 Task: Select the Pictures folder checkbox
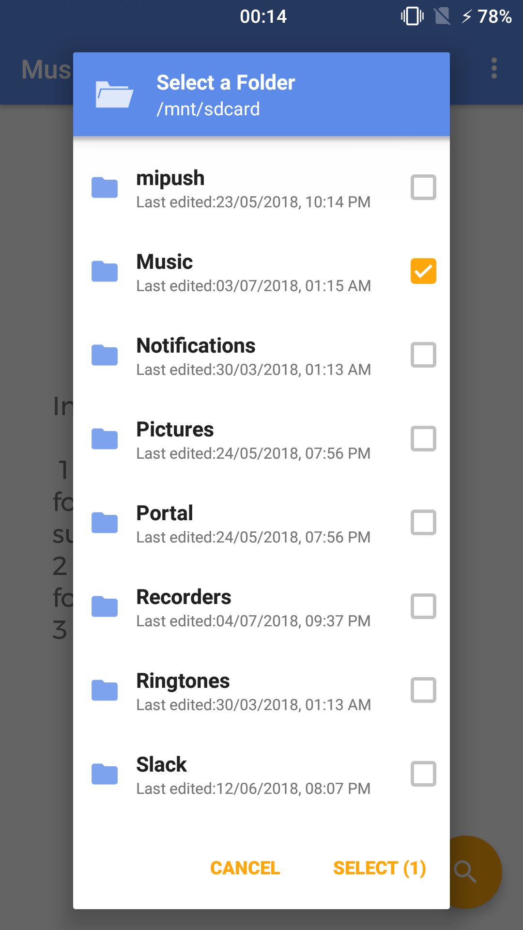423,438
